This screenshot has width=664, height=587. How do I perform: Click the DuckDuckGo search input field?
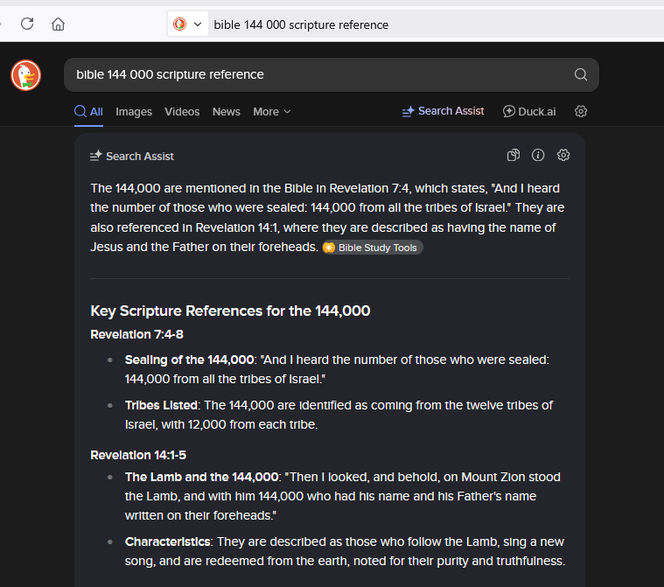click(315, 74)
